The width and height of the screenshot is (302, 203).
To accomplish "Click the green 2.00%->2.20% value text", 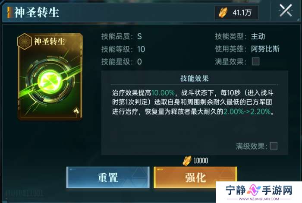I will (247, 111).
